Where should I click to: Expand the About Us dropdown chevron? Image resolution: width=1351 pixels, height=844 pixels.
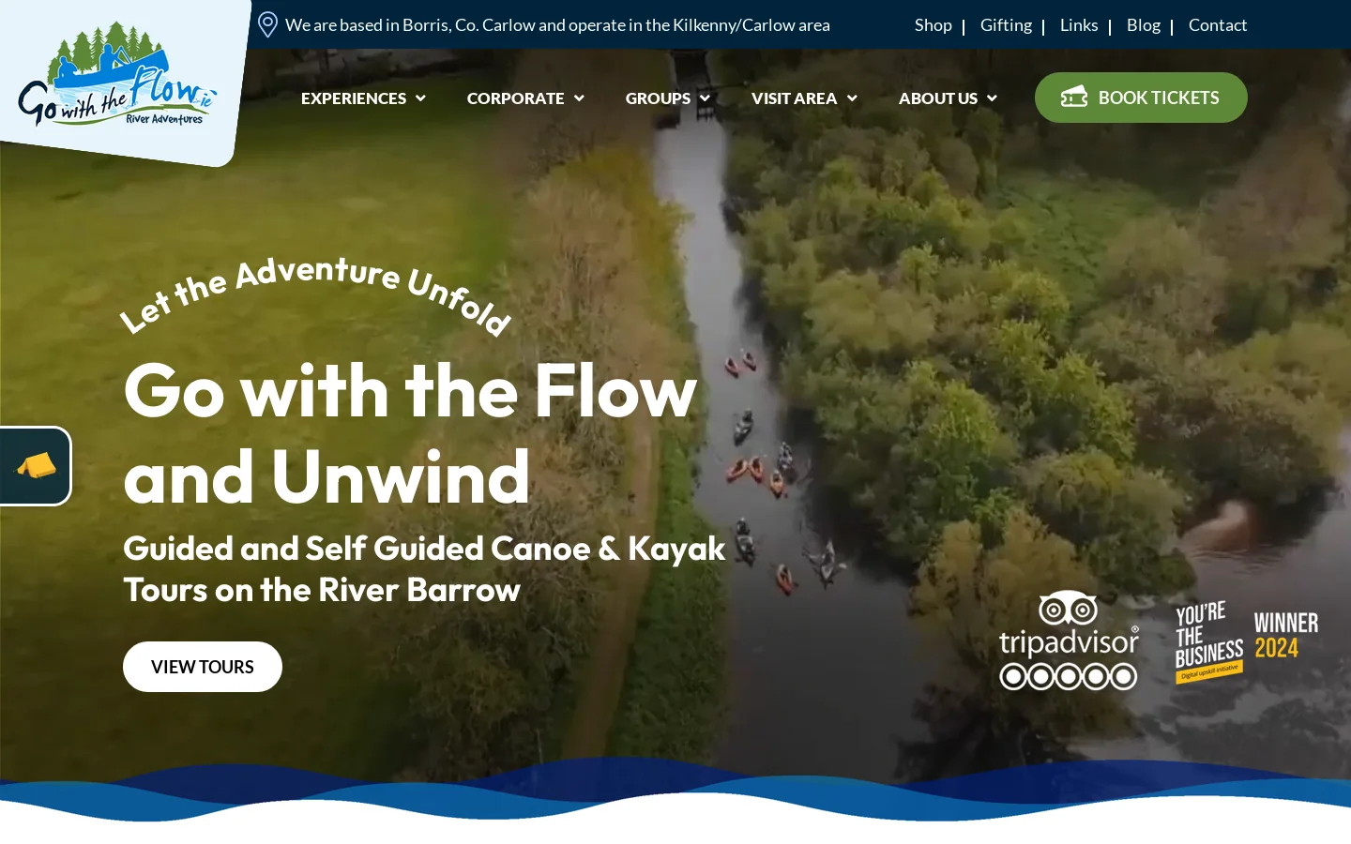[992, 98]
